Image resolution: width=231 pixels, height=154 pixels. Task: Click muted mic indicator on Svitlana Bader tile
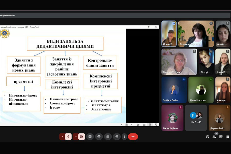pos(184,79)
